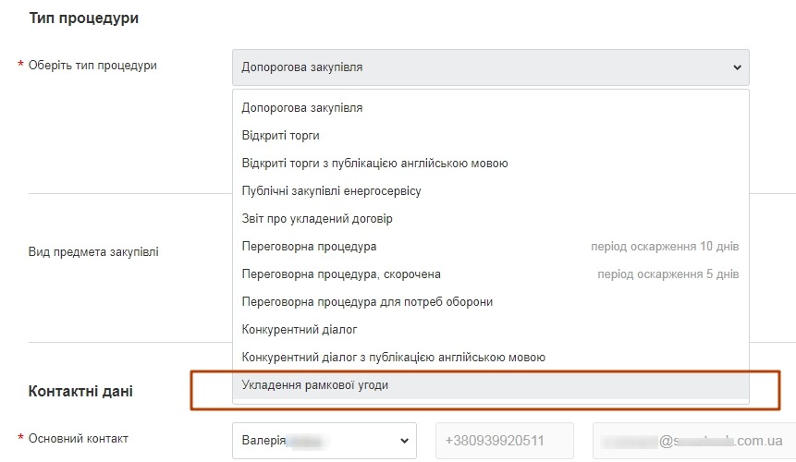Select the 'Конкурентний діалог' option

[x=300, y=330]
